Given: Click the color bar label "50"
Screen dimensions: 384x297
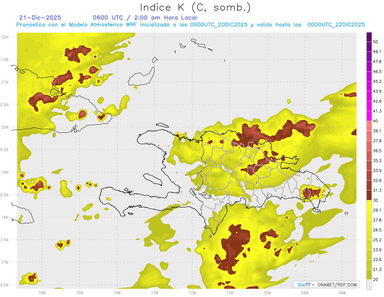Looking at the screenshot, I should 376,42.
